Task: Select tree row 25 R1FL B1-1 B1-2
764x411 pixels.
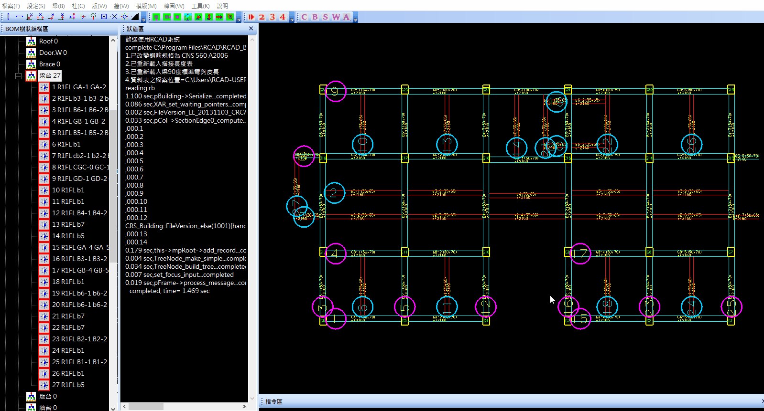Action: click(79, 362)
